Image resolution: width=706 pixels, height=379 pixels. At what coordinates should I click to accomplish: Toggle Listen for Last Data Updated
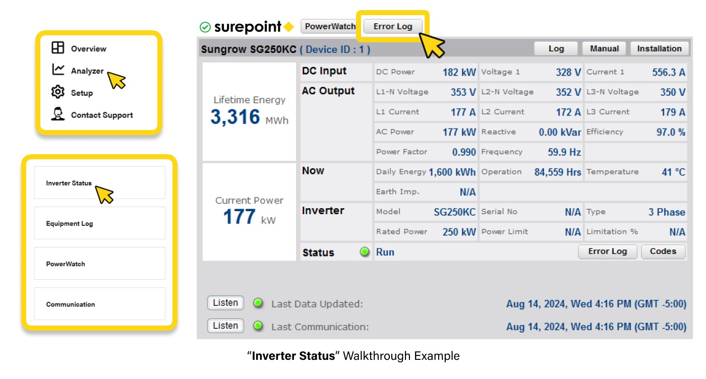pyautogui.click(x=225, y=302)
